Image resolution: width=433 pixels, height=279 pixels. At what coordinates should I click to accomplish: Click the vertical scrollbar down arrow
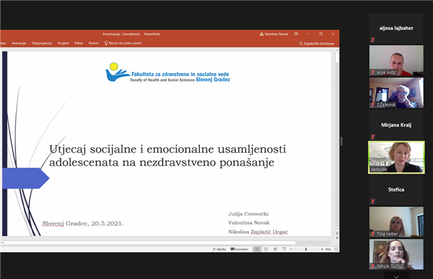pos(337,229)
